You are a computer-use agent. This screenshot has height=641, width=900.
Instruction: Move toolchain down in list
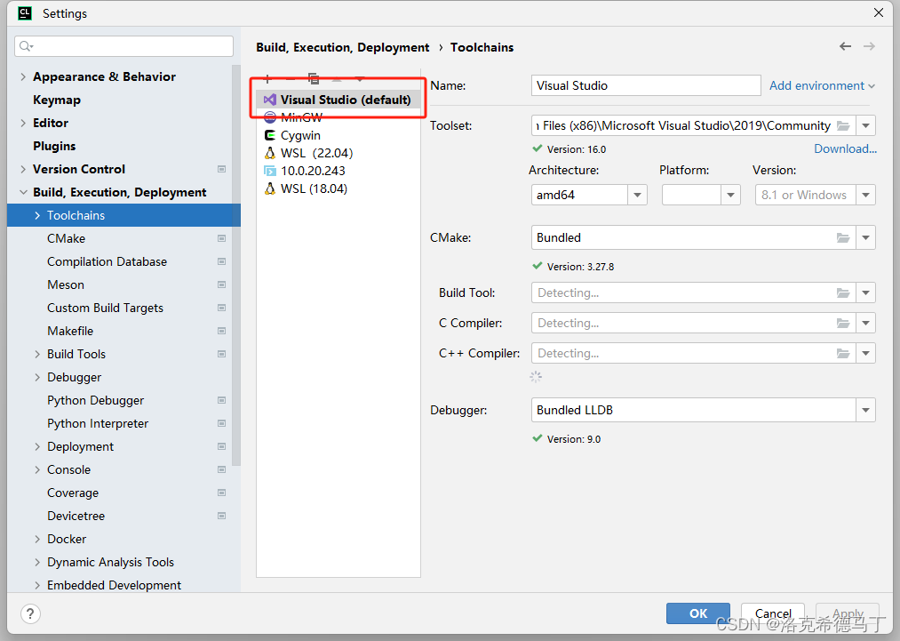[x=359, y=79]
